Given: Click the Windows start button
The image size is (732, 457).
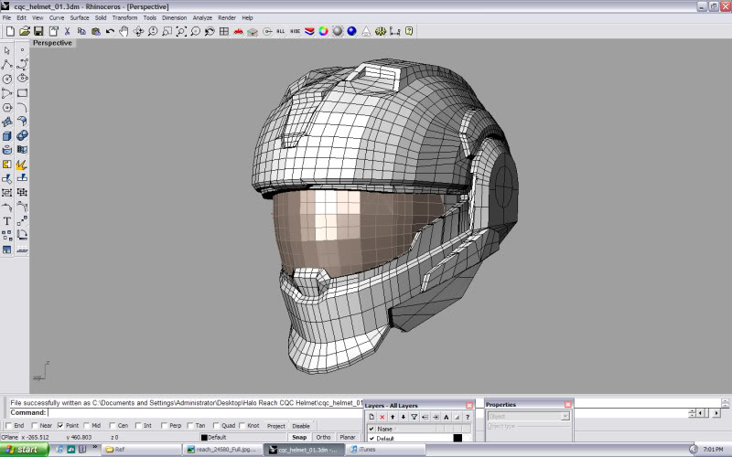Looking at the screenshot, I should coord(25,450).
